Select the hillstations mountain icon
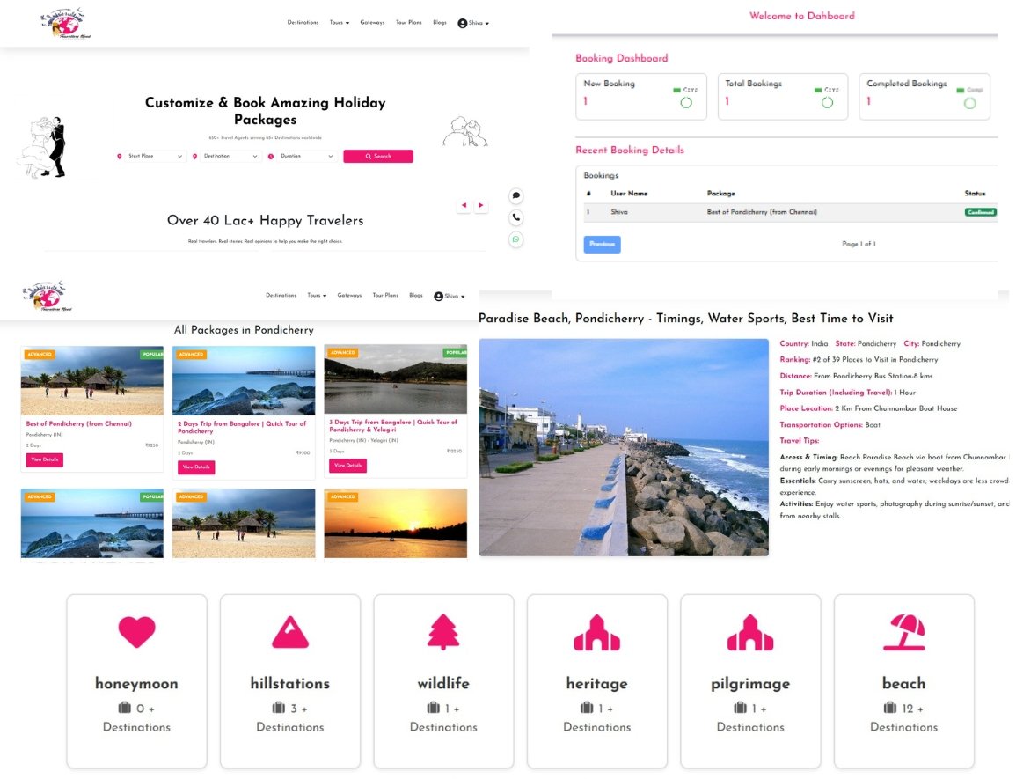 (x=290, y=632)
